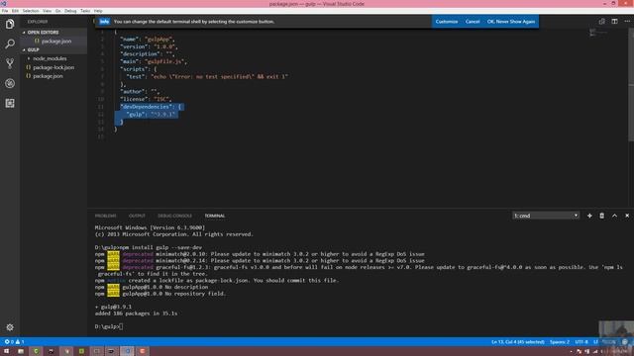Open the Windows Start button
The height and width of the screenshot is (356, 634).
click(x=6, y=351)
